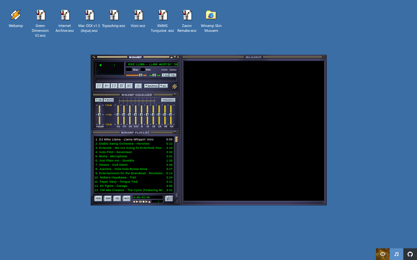Click the Next track button in main window
This screenshot has width=417, height=260.
(129, 86)
